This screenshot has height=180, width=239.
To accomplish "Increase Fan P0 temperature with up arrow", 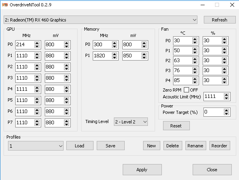I will (195, 39).
